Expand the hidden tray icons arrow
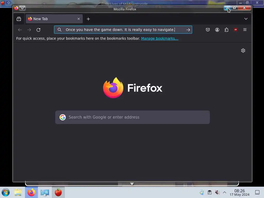264x198 pixels. (x=225, y=192)
